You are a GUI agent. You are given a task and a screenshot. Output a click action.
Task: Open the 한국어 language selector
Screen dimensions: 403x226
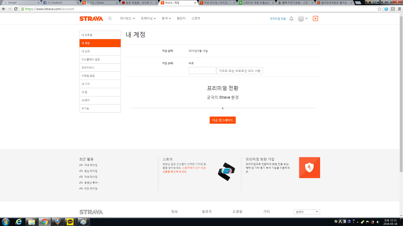tap(307, 212)
